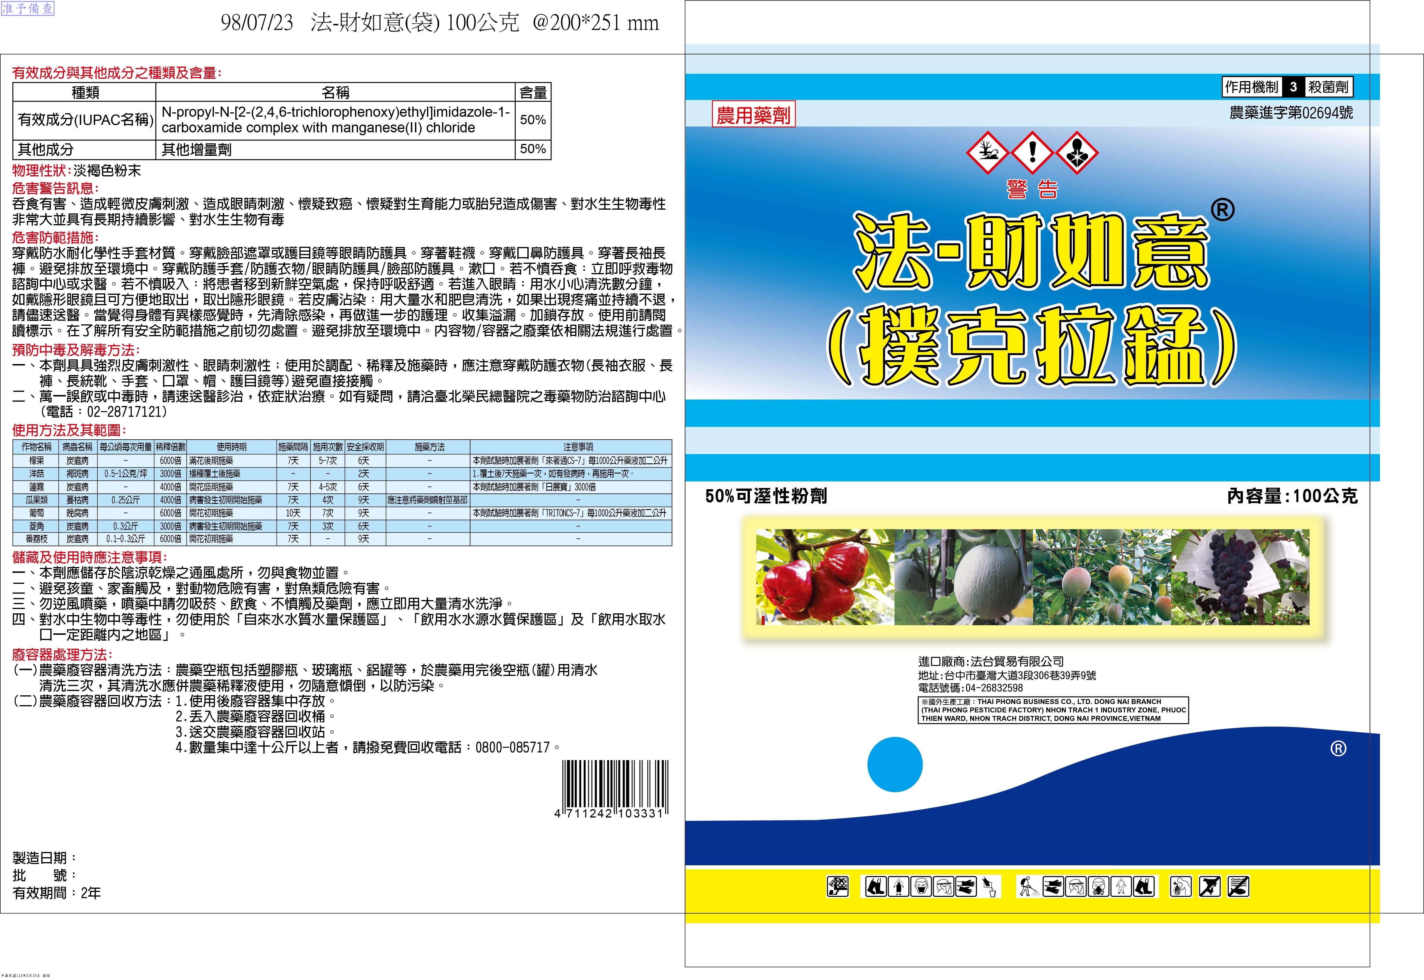Click the 洋菇 crop cell
1424x980 pixels.
coord(36,474)
